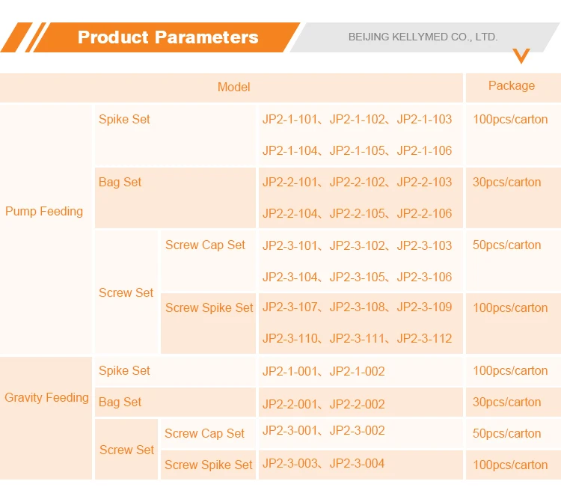Click Screw Spike Set with JP2-3-107 models
The width and height of the screenshot is (561, 496).
coord(208,323)
